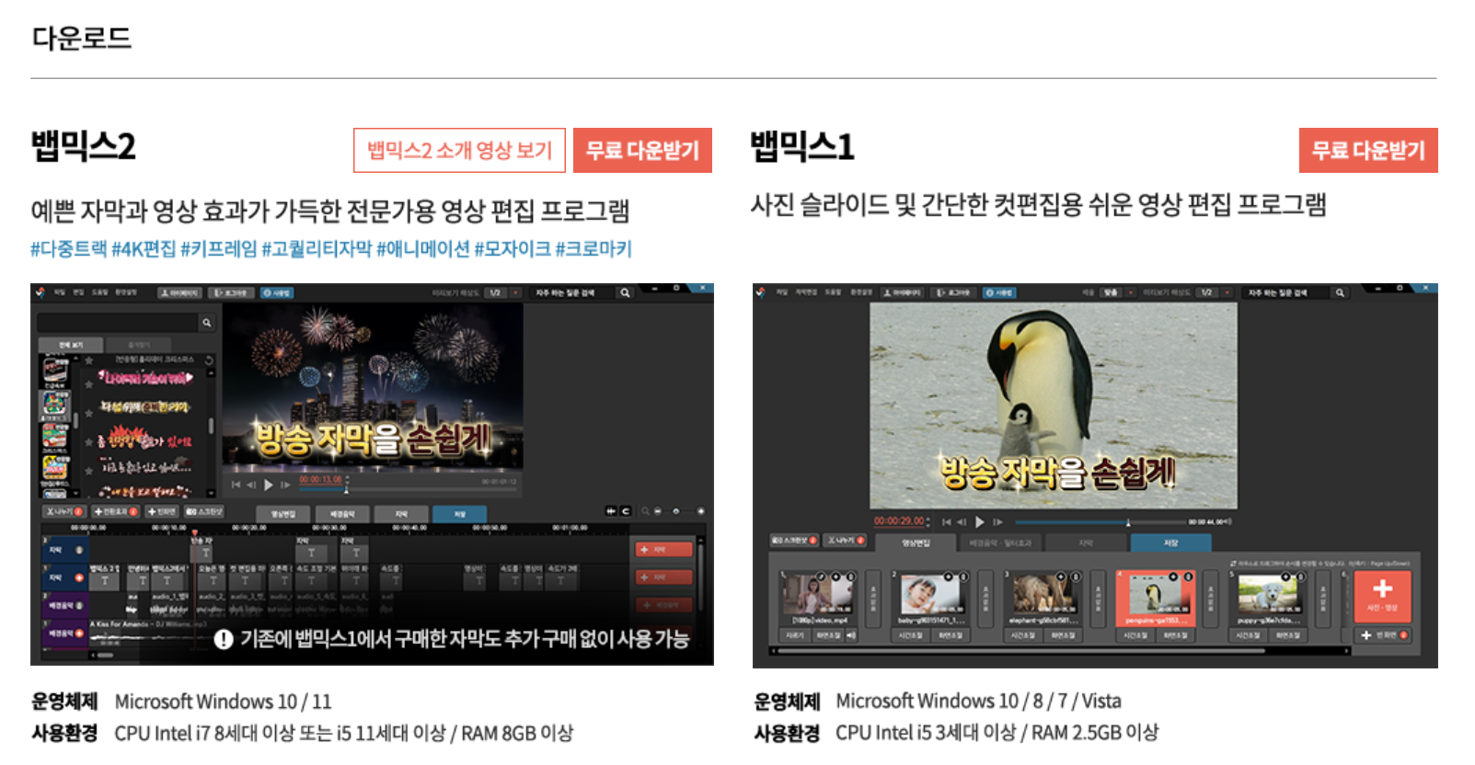Click the red playhead marker on 뱁믹스2 timeline
Screen dimensions: 1475x765
[x=194, y=533]
